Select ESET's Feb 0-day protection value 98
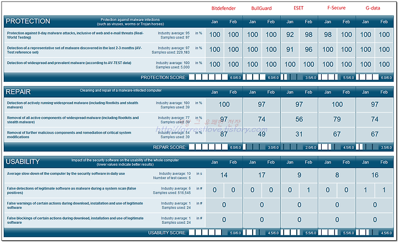This screenshot has height=242, width=398. pyautogui.click(x=308, y=35)
